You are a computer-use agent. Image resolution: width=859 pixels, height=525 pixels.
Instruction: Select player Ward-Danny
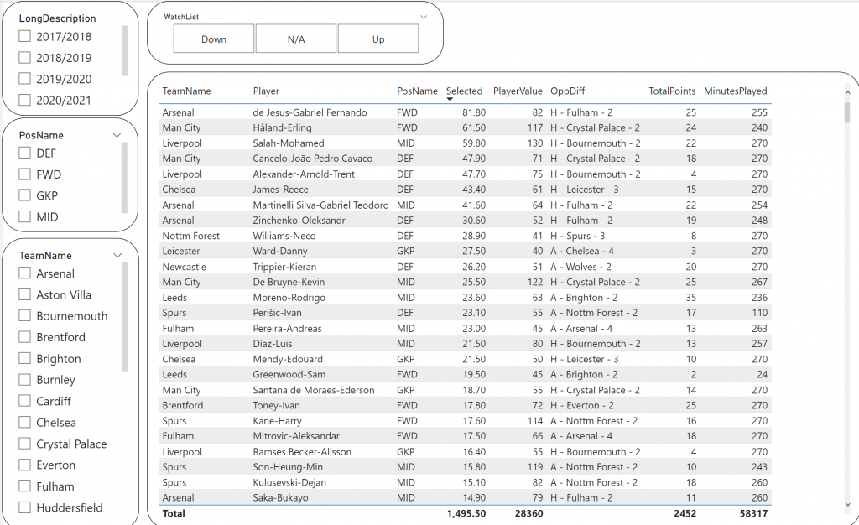coord(280,252)
